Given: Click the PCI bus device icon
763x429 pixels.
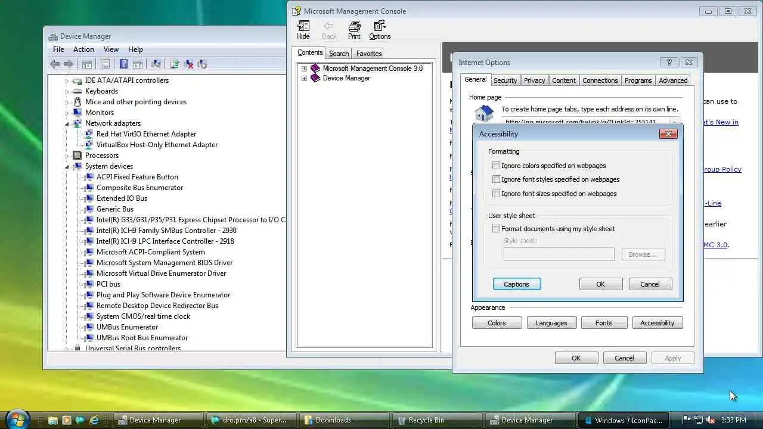Looking at the screenshot, I should point(88,284).
